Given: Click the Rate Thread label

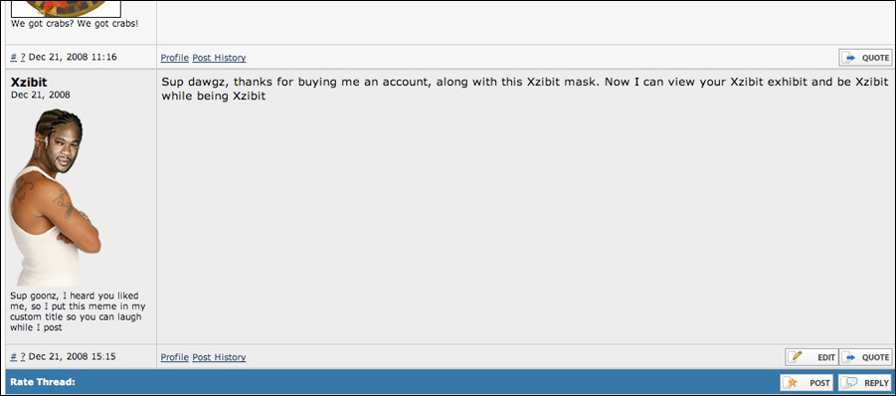Looking at the screenshot, I should [43, 382].
